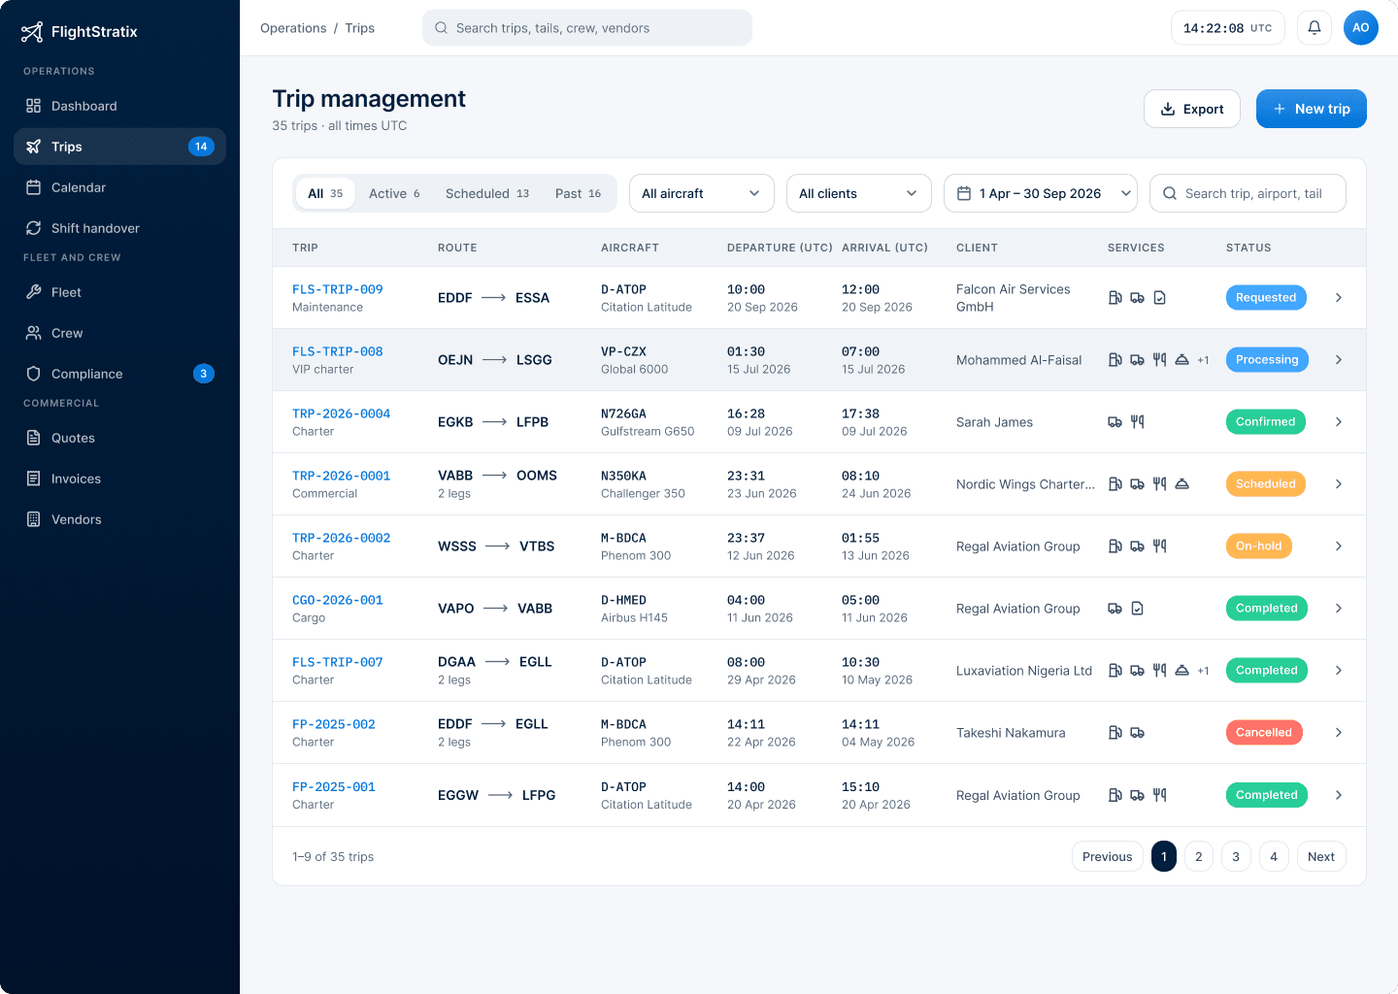Click the Search trip, airport, tail field
1398x994 pixels.
click(1248, 193)
